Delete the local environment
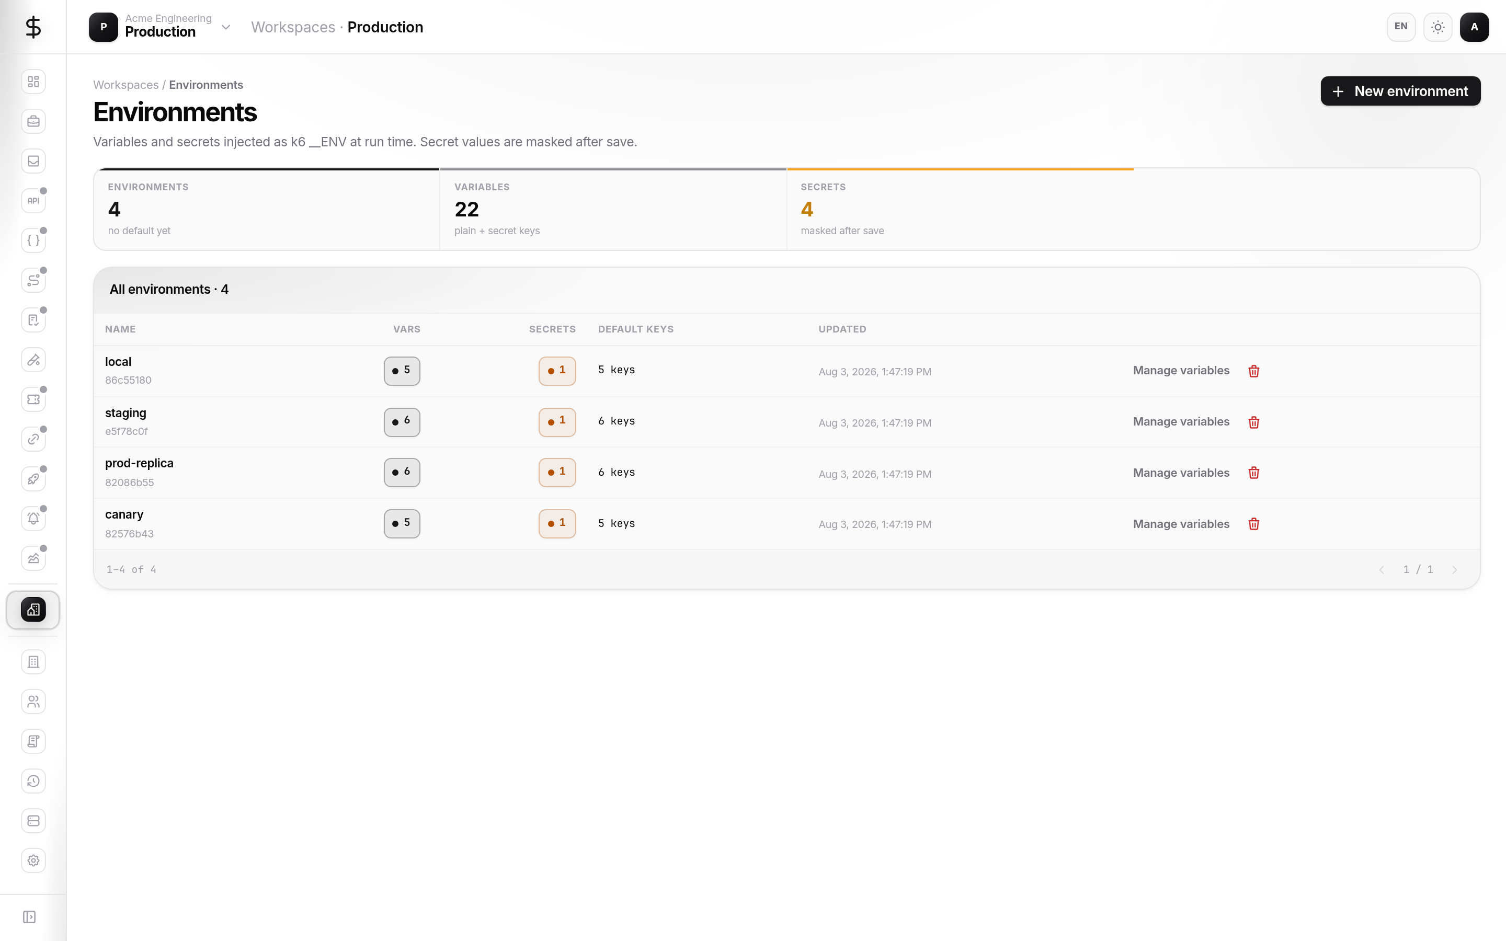 [x=1254, y=371]
